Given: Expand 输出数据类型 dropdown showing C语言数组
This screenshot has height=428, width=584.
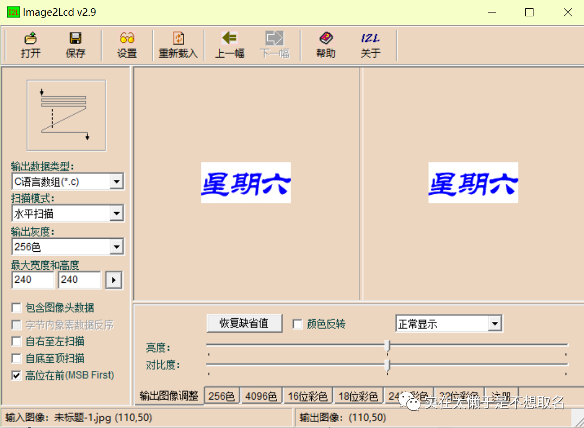Looking at the screenshot, I should 116,182.
